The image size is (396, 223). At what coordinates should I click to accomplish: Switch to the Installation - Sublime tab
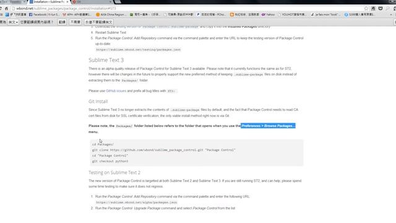coord(48,2)
